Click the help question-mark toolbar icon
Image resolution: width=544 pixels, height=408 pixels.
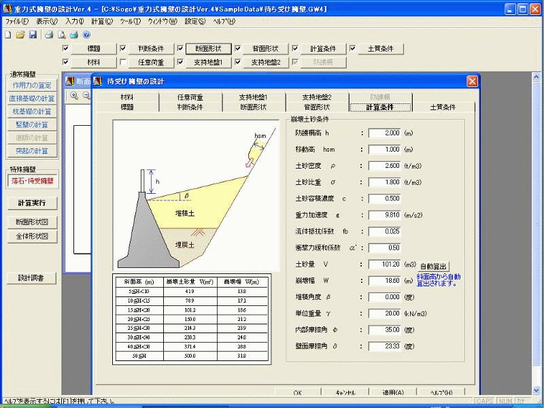[86, 35]
